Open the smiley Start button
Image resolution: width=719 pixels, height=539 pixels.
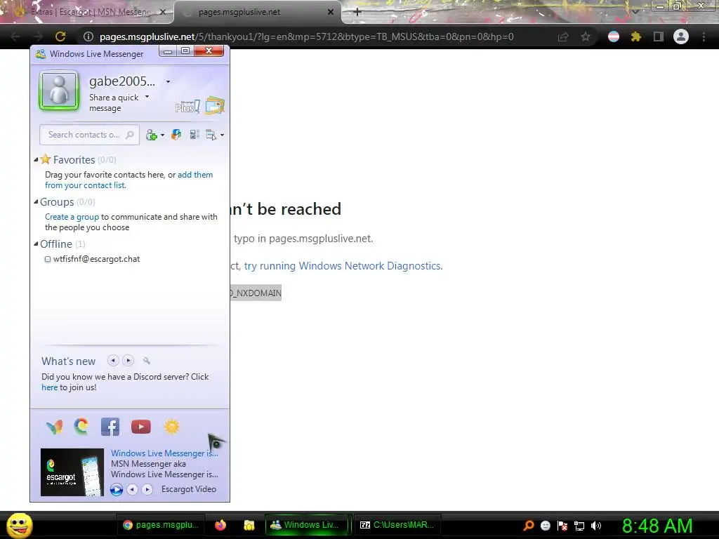pos(19,525)
